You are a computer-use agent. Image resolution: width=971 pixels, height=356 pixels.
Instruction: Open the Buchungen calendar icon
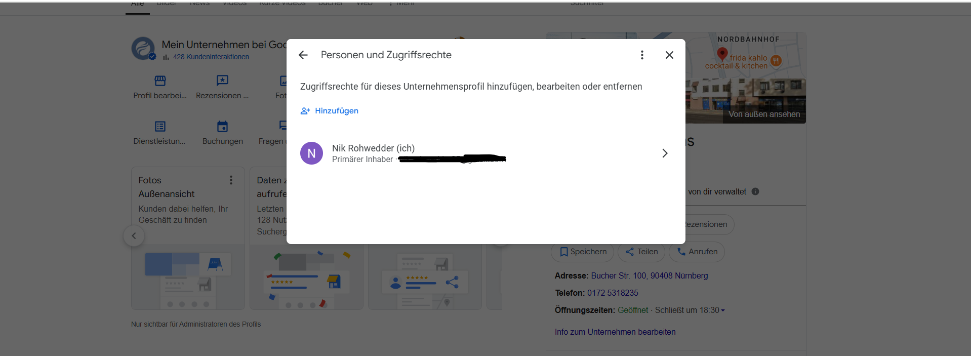222,126
